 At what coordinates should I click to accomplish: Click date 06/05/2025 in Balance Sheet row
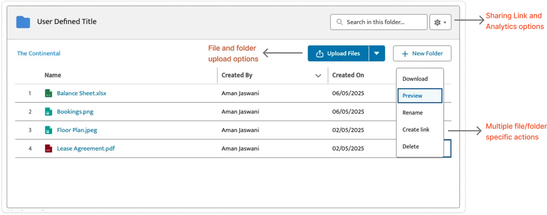pyautogui.click(x=348, y=93)
